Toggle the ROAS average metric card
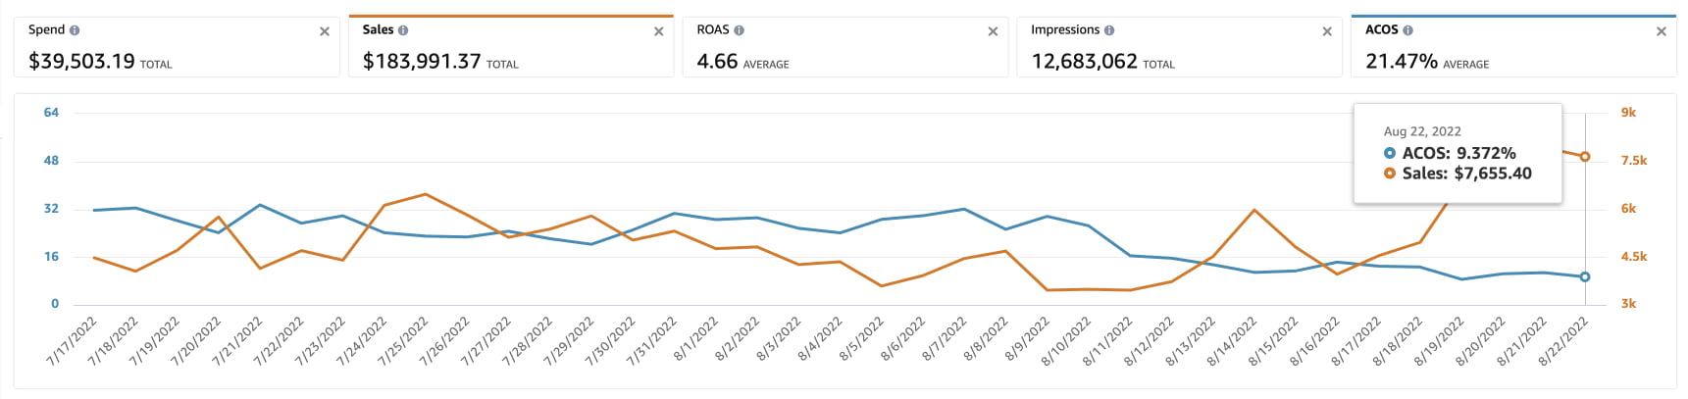 coord(844,55)
